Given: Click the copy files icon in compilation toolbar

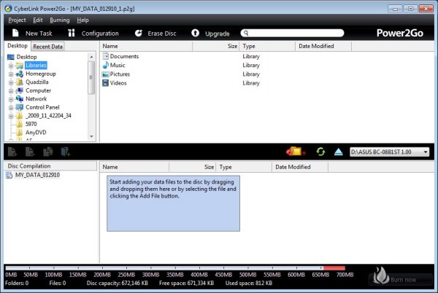Looking at the screenshot, I should [47, 152].
